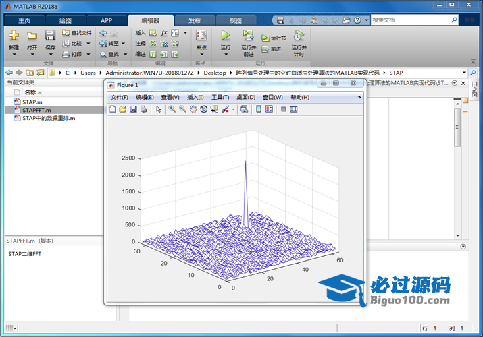This screenshot has height=337, width=483.
Task: Click the Link Plot icon in Figure 1
Action: 245,109
